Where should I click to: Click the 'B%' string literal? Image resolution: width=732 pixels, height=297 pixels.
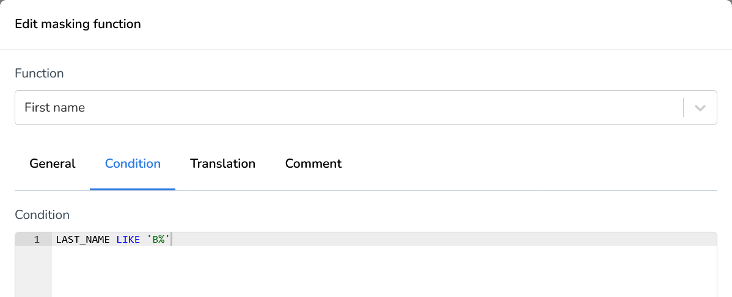click(x=158, y=240)
